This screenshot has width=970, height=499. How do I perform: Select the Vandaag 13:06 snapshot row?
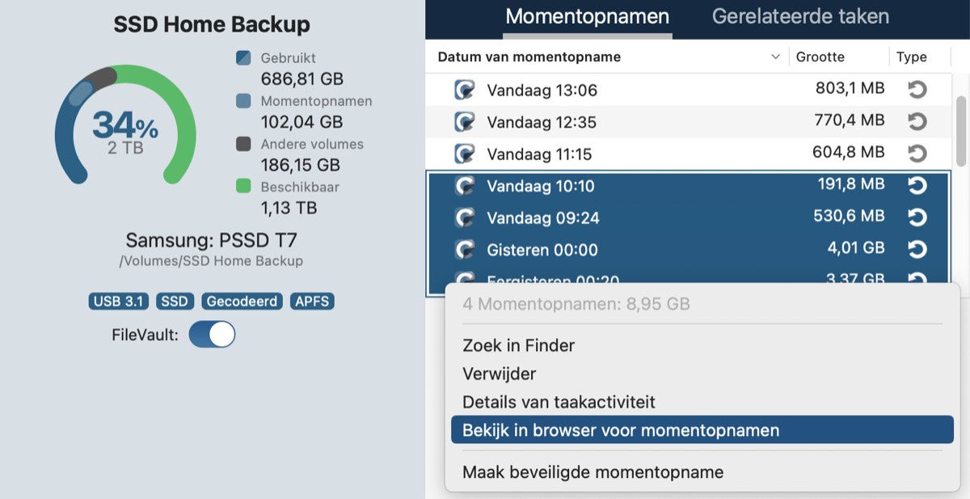[x=689, y=90]
